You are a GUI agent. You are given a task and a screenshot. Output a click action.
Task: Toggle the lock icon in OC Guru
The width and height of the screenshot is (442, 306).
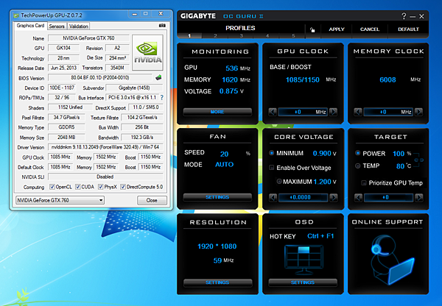point(312,29)
